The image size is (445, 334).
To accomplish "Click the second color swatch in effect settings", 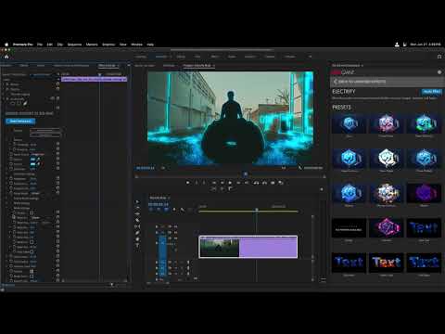I will tap(32, 164).
